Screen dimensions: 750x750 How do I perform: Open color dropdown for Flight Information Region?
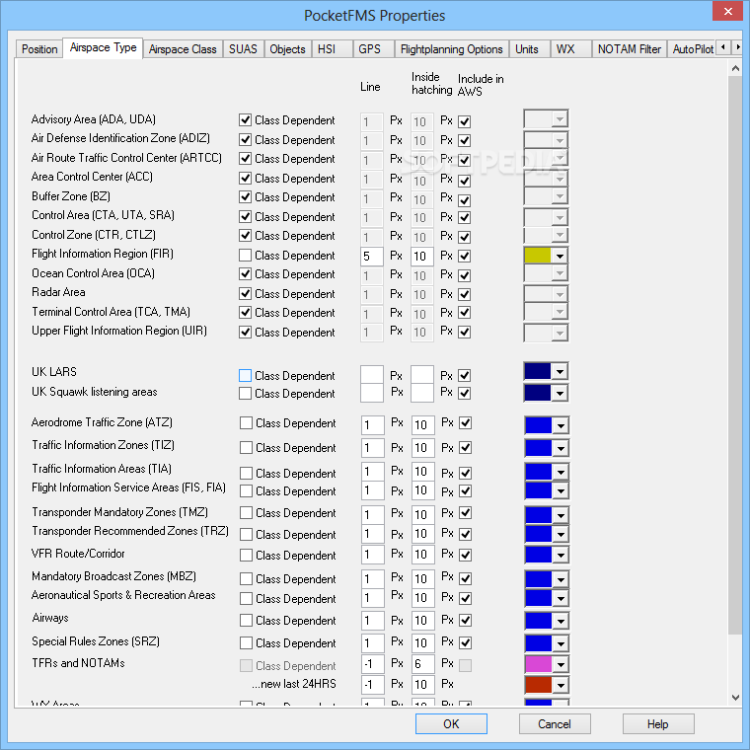pos(560,256)
